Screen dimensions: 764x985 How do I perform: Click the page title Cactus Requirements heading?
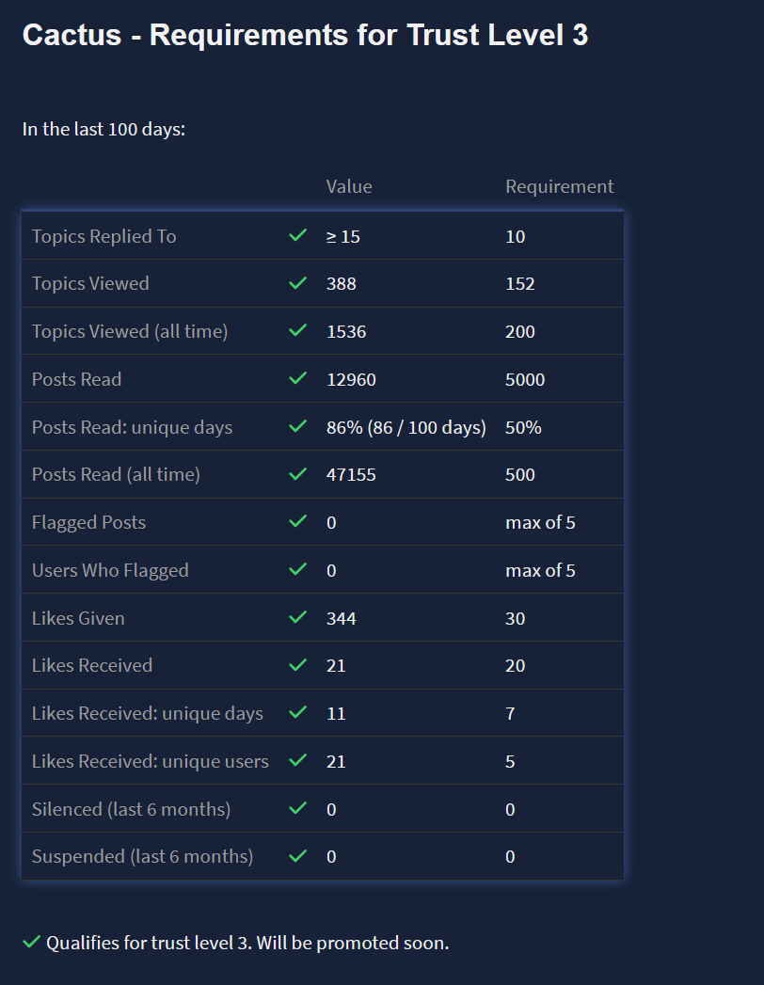305,36
